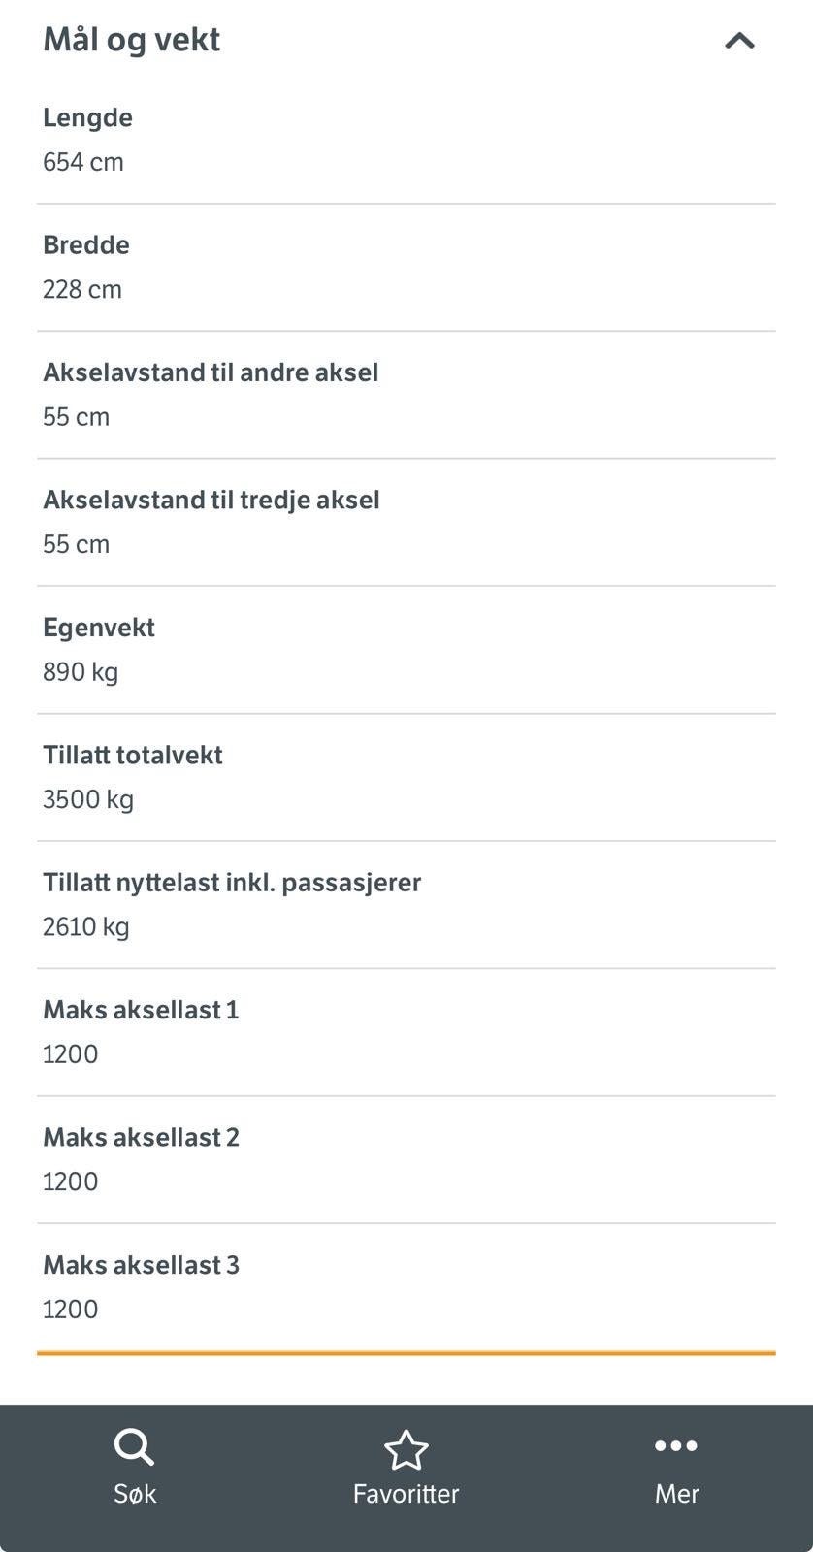Open Favoritter star icon

click(x=406, y=1450)
